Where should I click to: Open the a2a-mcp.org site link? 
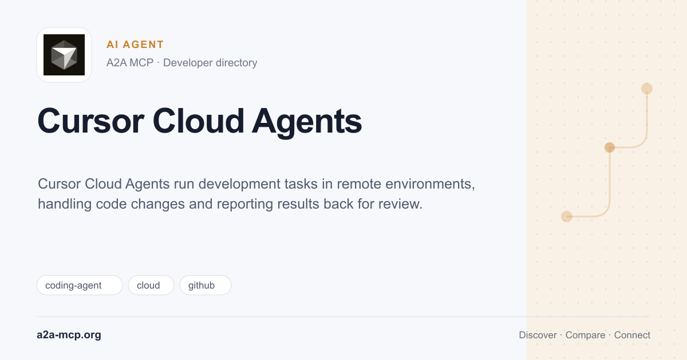click(x=69, y=335)
